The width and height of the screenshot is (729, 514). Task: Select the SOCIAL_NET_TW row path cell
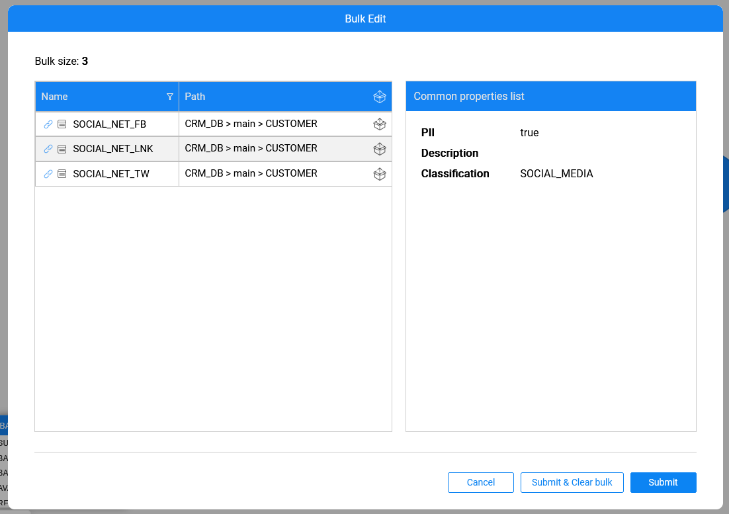pyautogui.click(x=251, y=173)
